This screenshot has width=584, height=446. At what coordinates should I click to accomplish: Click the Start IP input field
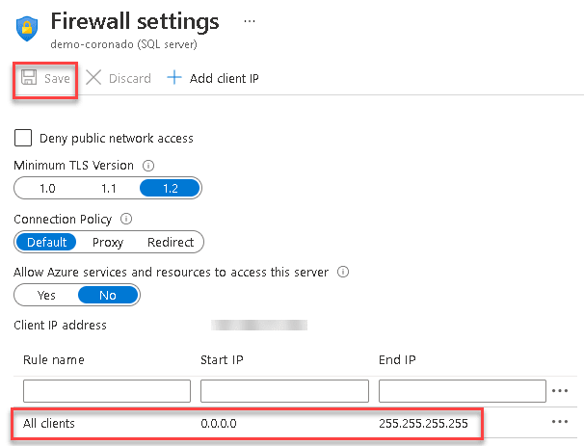click(x=284, y=390)
